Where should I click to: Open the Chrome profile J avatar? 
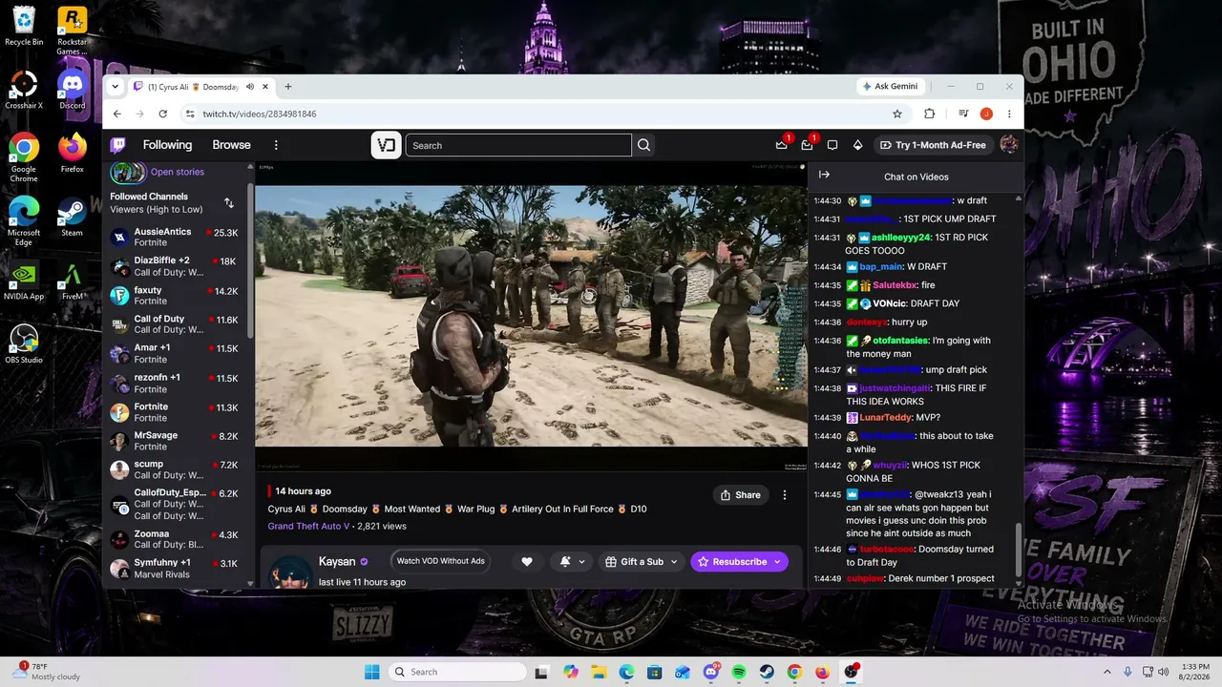(x=986, y=114)
